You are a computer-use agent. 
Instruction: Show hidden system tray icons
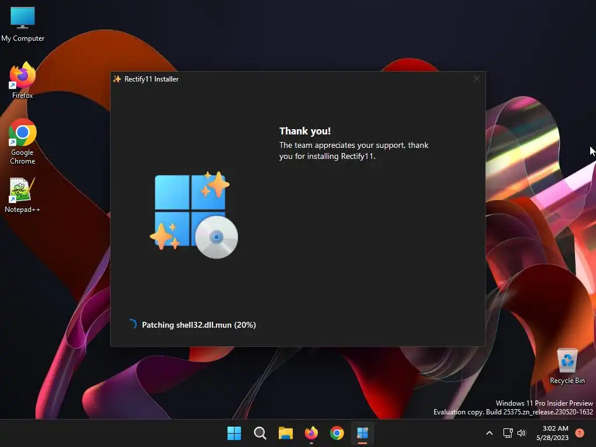(489, 433)
